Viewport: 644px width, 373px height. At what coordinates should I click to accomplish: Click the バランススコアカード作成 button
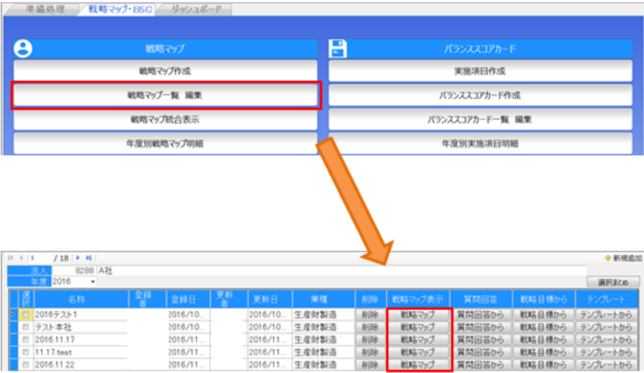coord(479,95)
